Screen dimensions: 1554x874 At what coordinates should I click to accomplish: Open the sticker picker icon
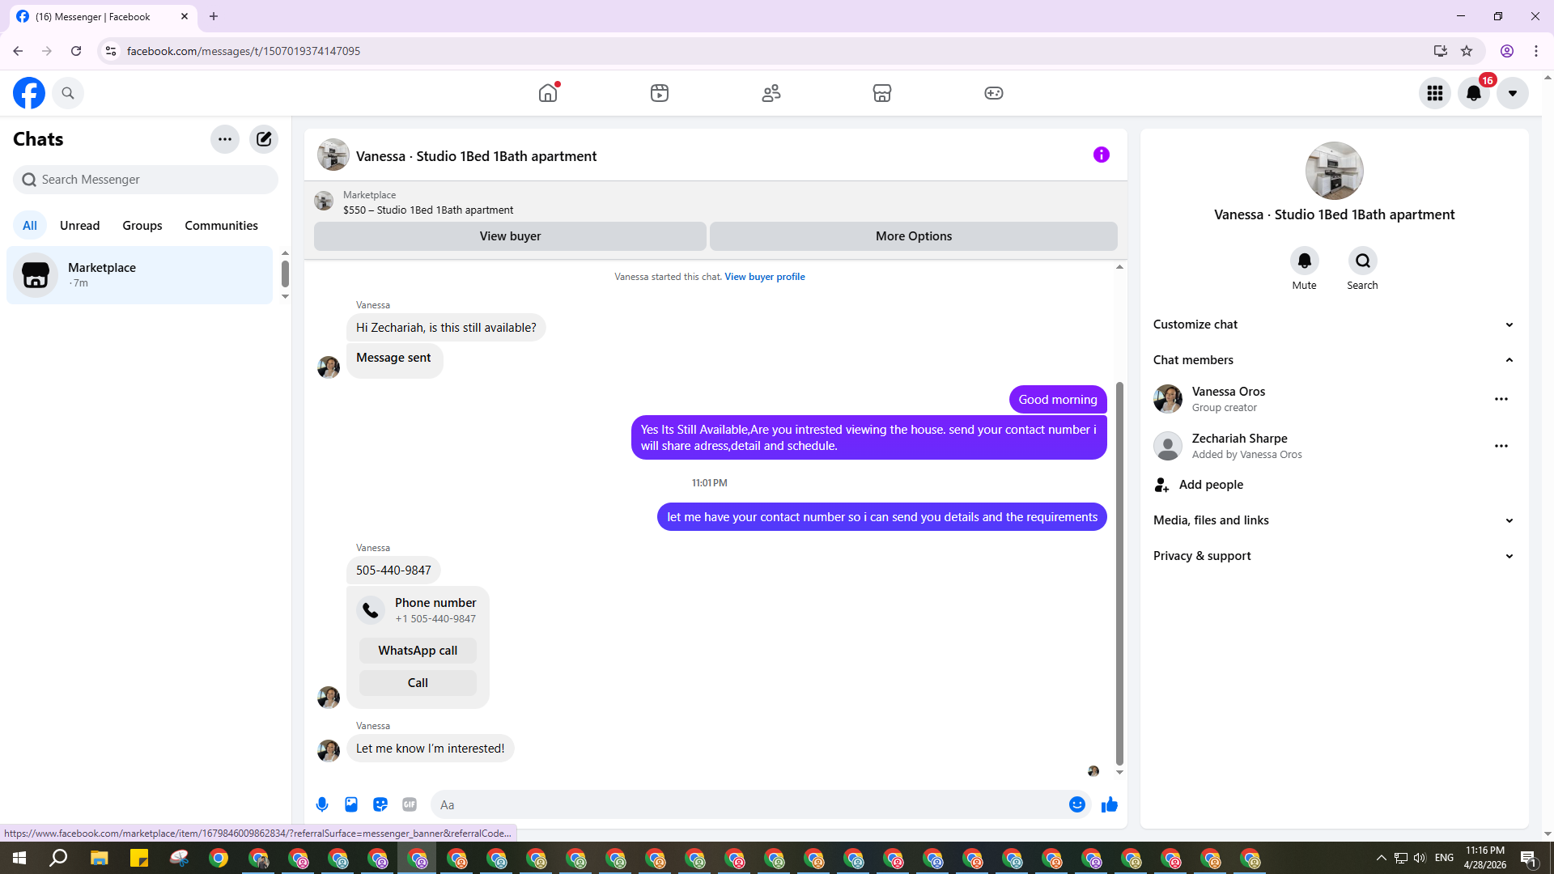pyautogui.click(x=380, y=804)
